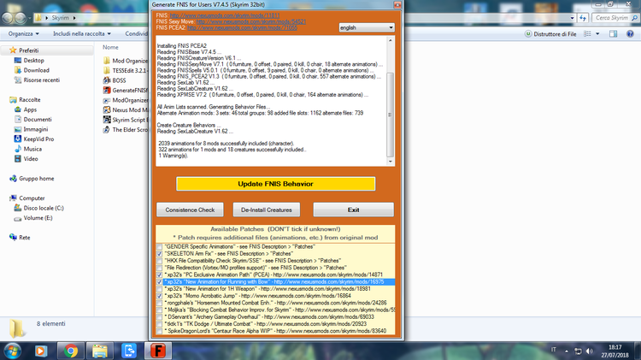Click the address bar refresh icon
Image resolution: width=641 pixels, height=360 pixels.
click(583, 18)
